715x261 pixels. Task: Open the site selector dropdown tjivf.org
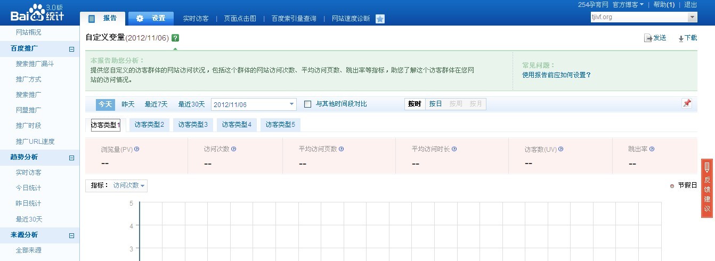(x=693, y=18)
